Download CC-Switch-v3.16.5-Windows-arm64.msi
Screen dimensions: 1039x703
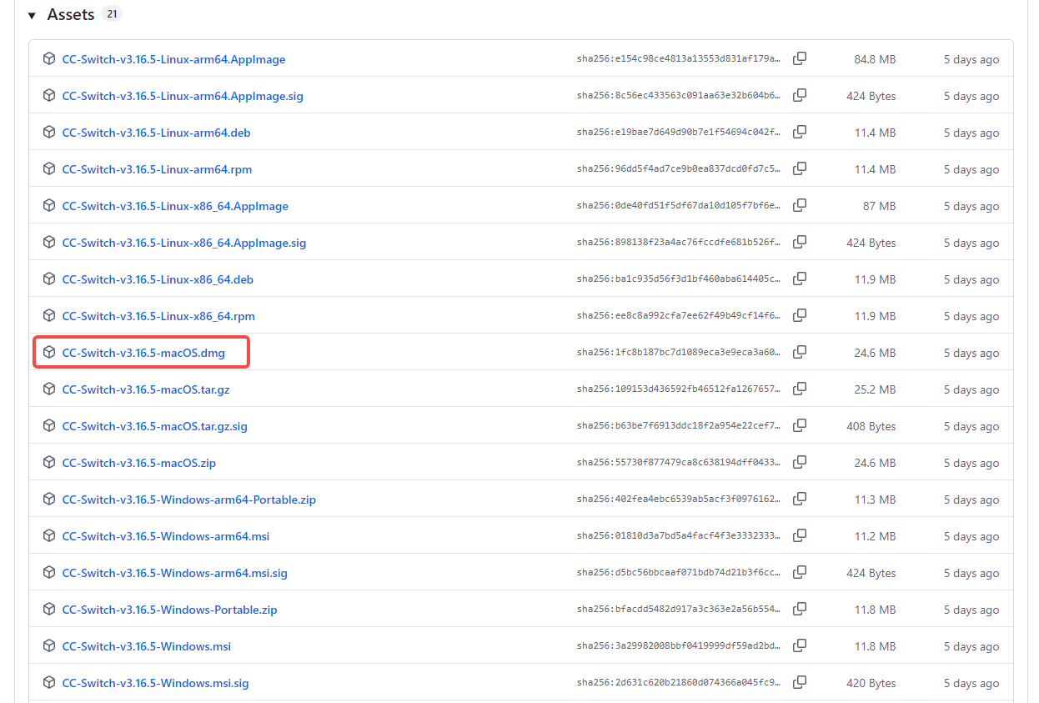[x=166, y=536]
